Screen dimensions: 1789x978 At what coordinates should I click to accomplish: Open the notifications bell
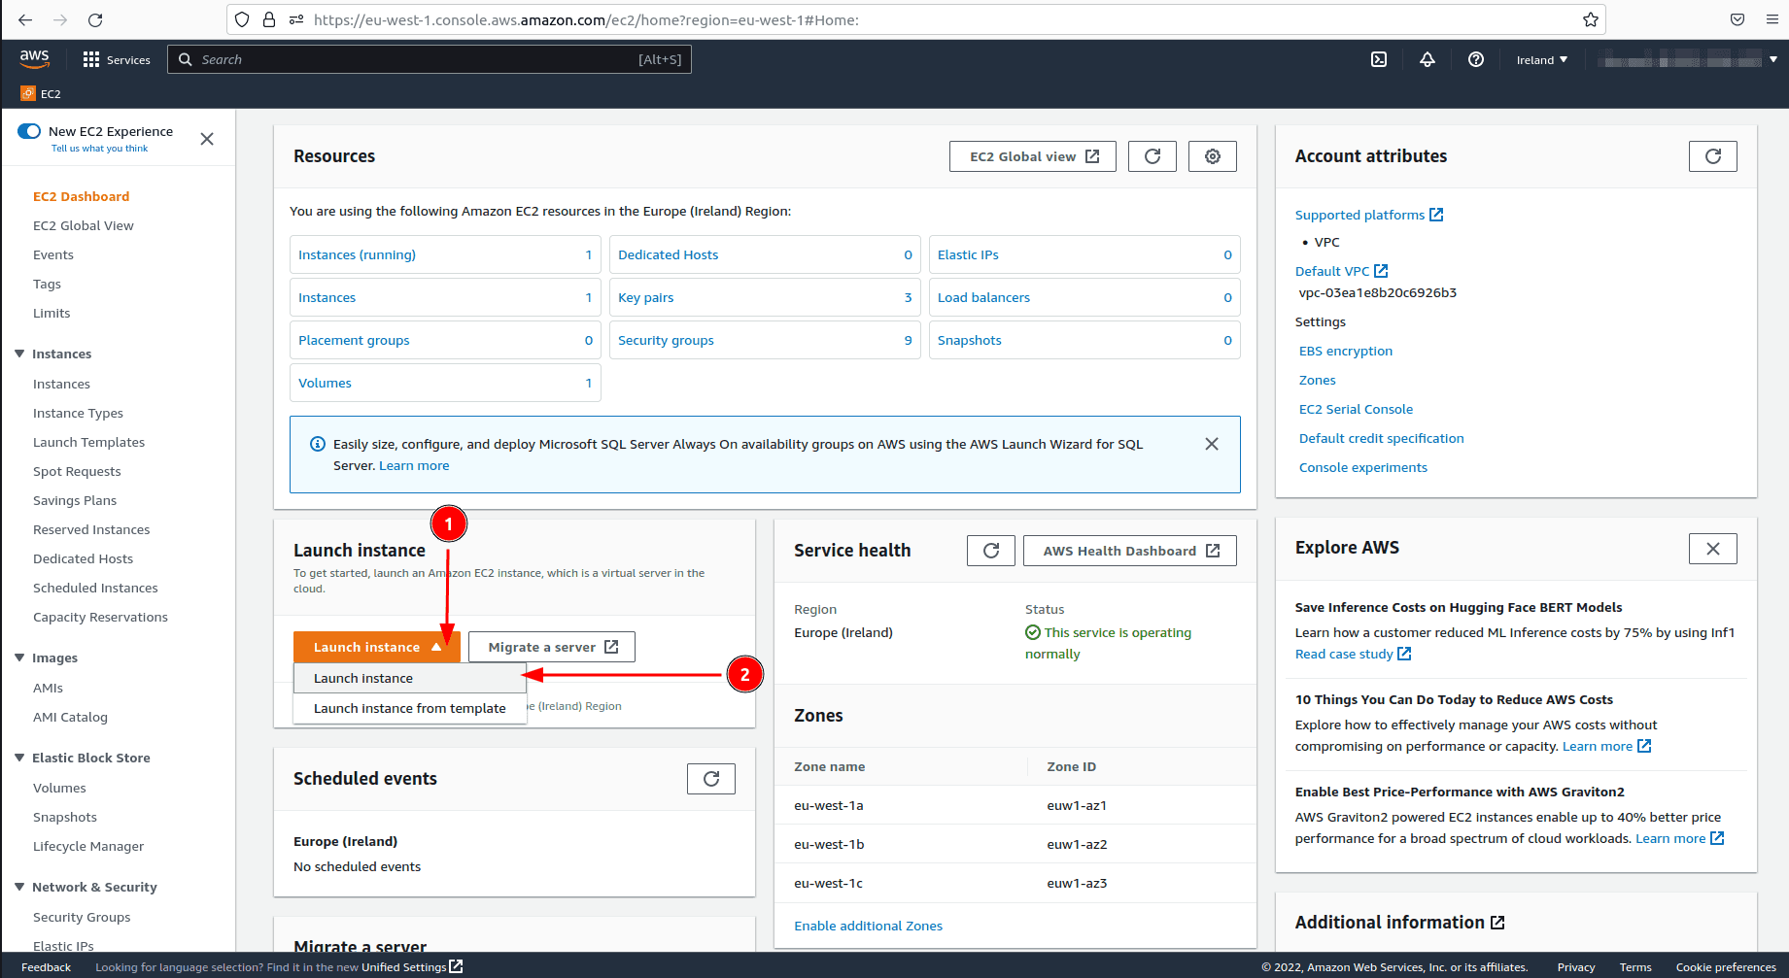point(1428,59)
